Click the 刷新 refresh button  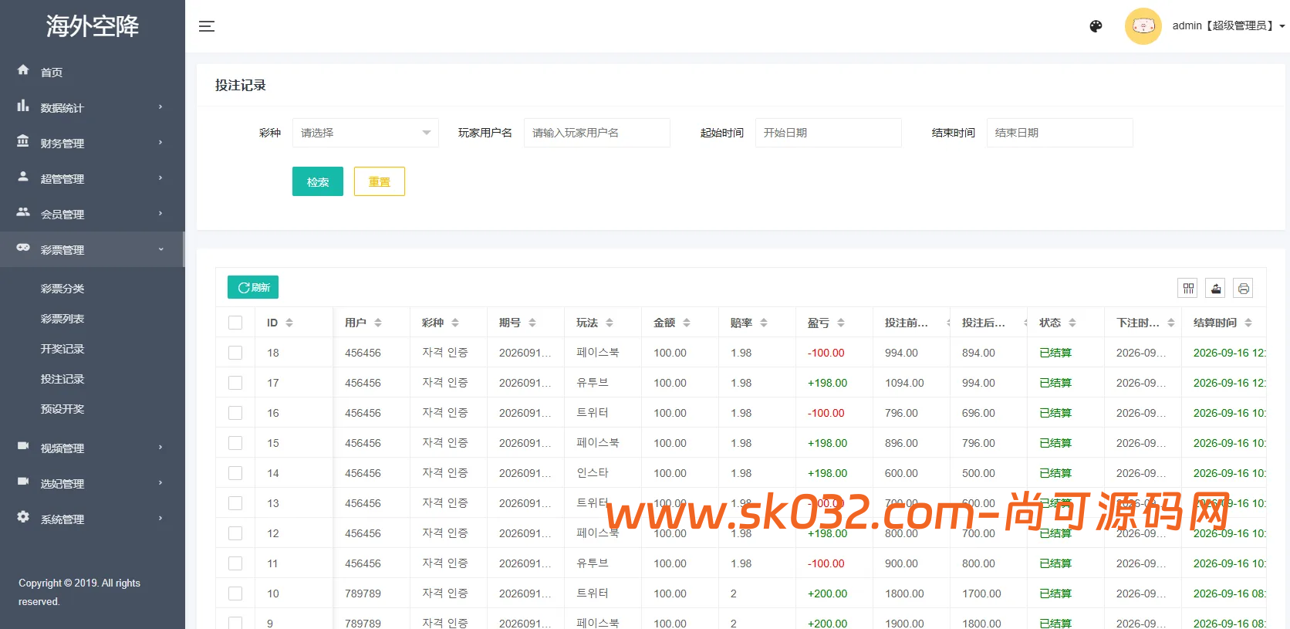pos(253,287)
